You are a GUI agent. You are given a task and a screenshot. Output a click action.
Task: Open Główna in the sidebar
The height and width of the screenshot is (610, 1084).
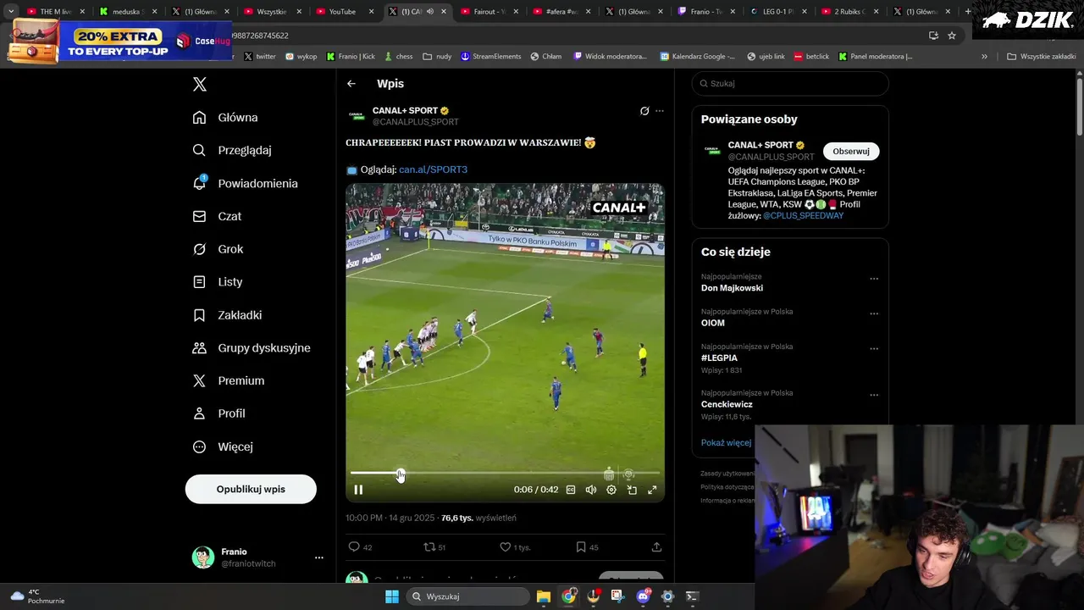[x=225, y=118]
